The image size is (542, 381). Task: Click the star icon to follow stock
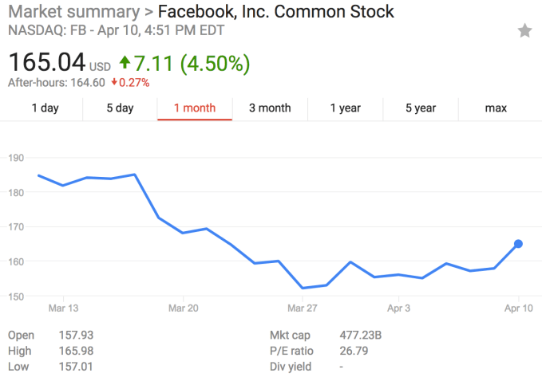(x=524, y=31)
